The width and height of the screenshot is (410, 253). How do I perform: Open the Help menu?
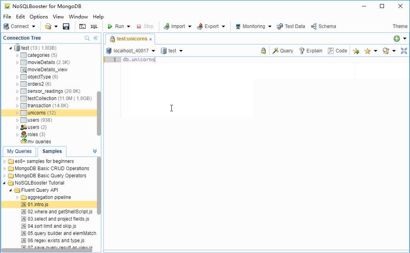pos(98,17)
